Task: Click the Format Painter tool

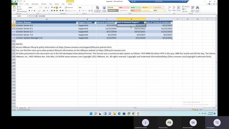Action: (22, 11)
